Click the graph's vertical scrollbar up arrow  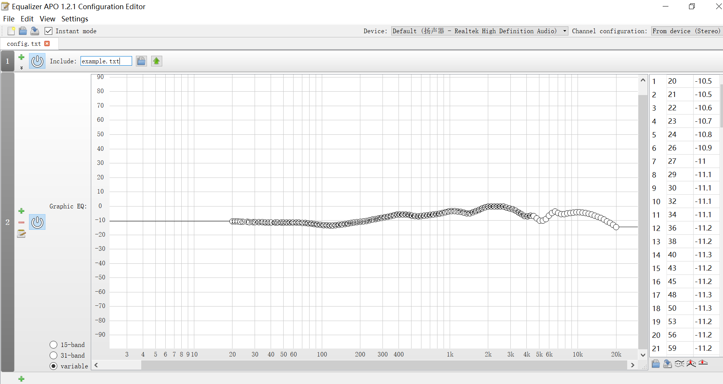[x=643, y=80]
